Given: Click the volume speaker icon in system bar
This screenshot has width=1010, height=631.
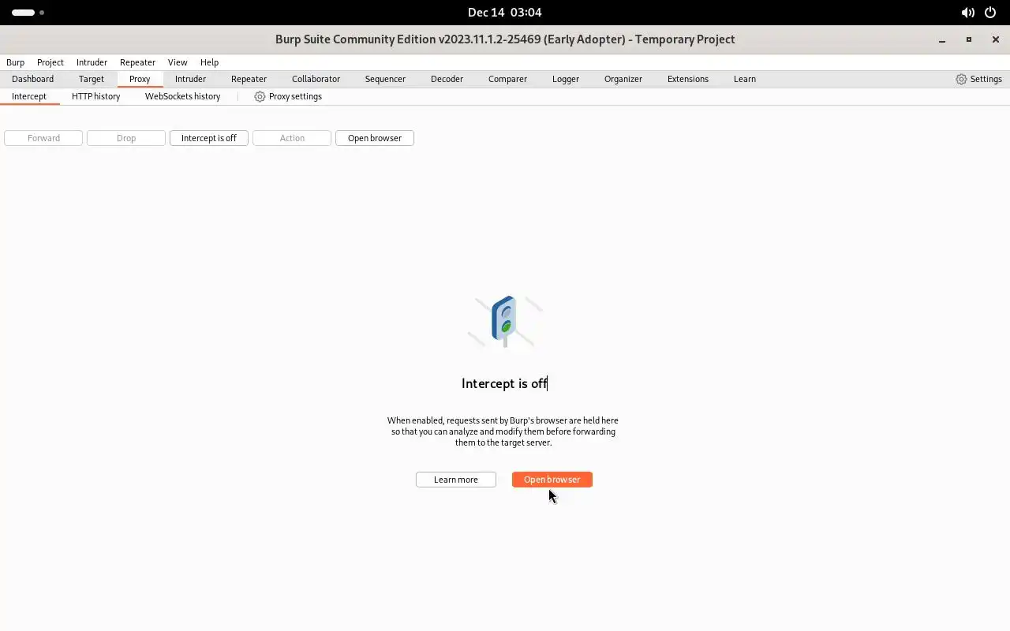Looking at the screenshot, I should (967, 13).
